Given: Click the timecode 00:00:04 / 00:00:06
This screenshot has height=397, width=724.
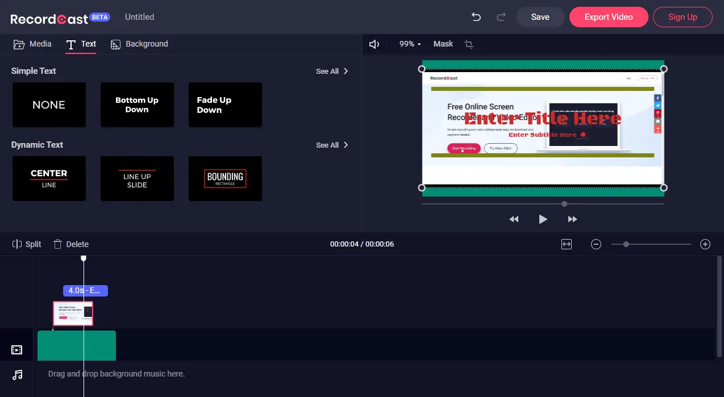Looking at the screenshot, I should 362,244.
